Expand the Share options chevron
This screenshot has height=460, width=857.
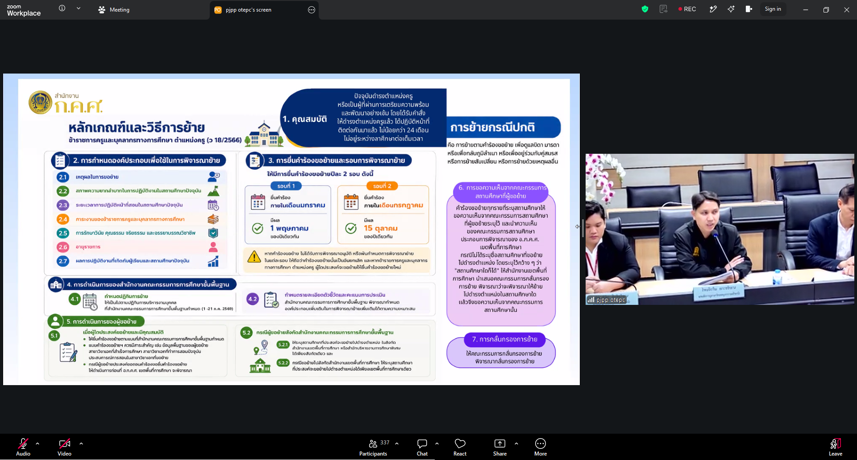coord(516,444)
